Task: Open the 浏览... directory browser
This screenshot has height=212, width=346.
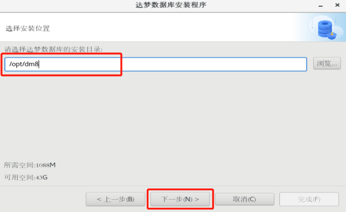Action: 327,64
